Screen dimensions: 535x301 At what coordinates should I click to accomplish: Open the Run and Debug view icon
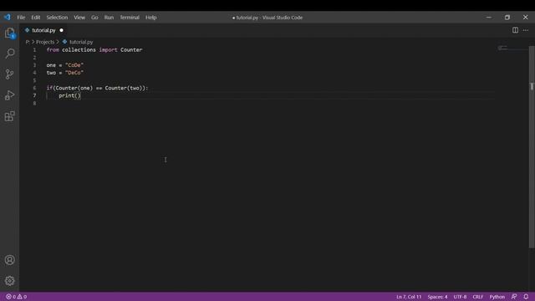click(9, 95)
